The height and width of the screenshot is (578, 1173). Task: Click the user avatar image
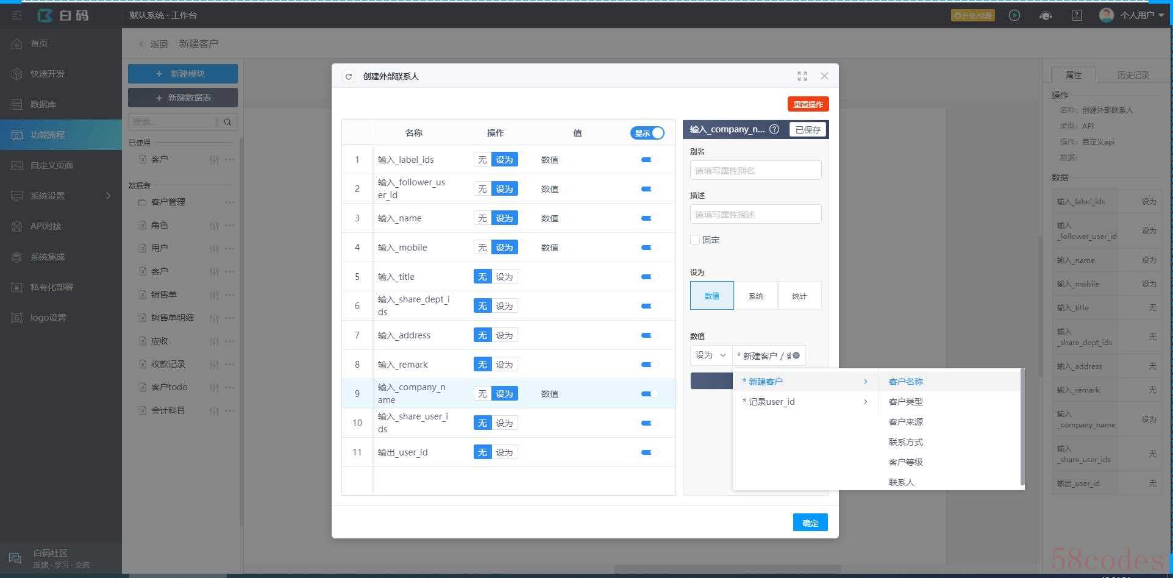(1107, 15)
